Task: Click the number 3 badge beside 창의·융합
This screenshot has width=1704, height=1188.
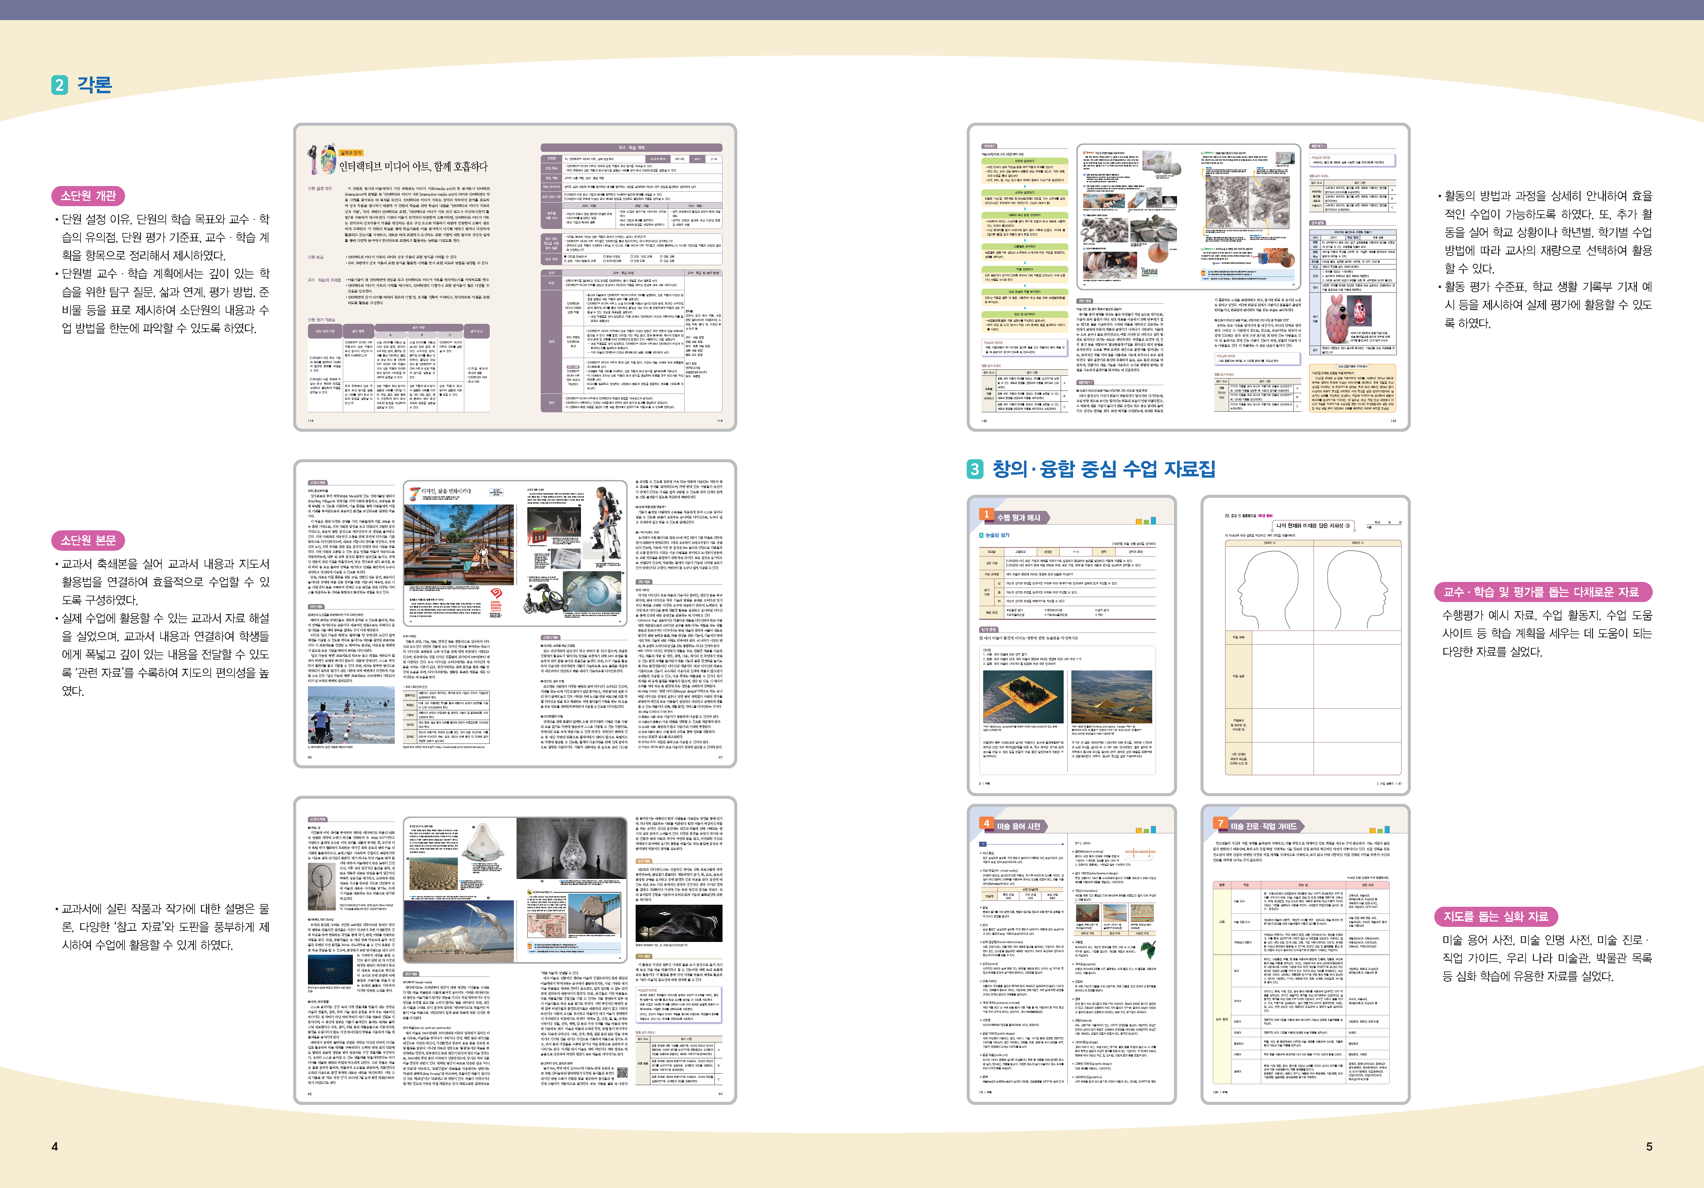Action: click(x=975, y=469)
